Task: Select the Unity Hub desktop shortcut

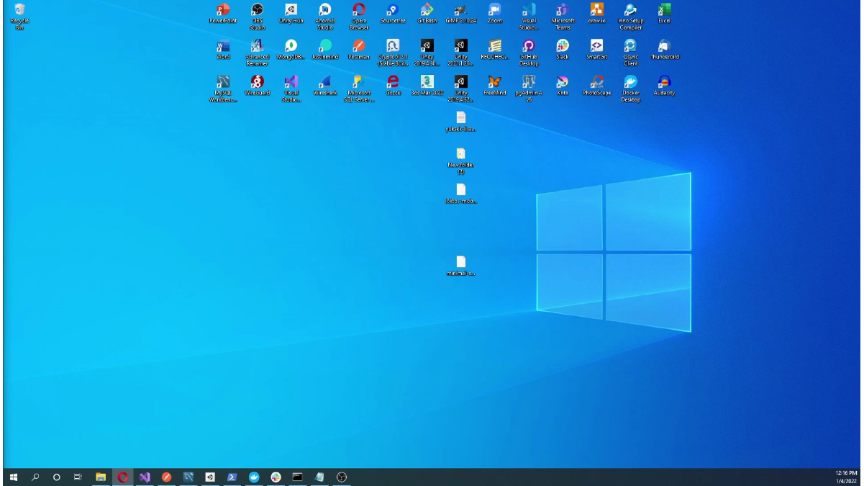Action: [x=291, y=13]
